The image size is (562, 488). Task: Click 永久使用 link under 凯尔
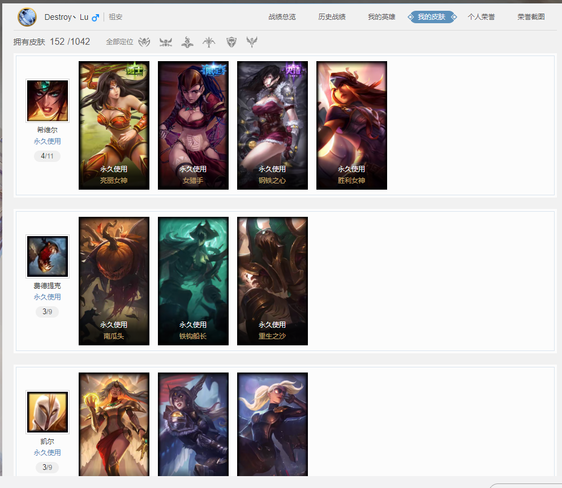(x=48, y=452)
